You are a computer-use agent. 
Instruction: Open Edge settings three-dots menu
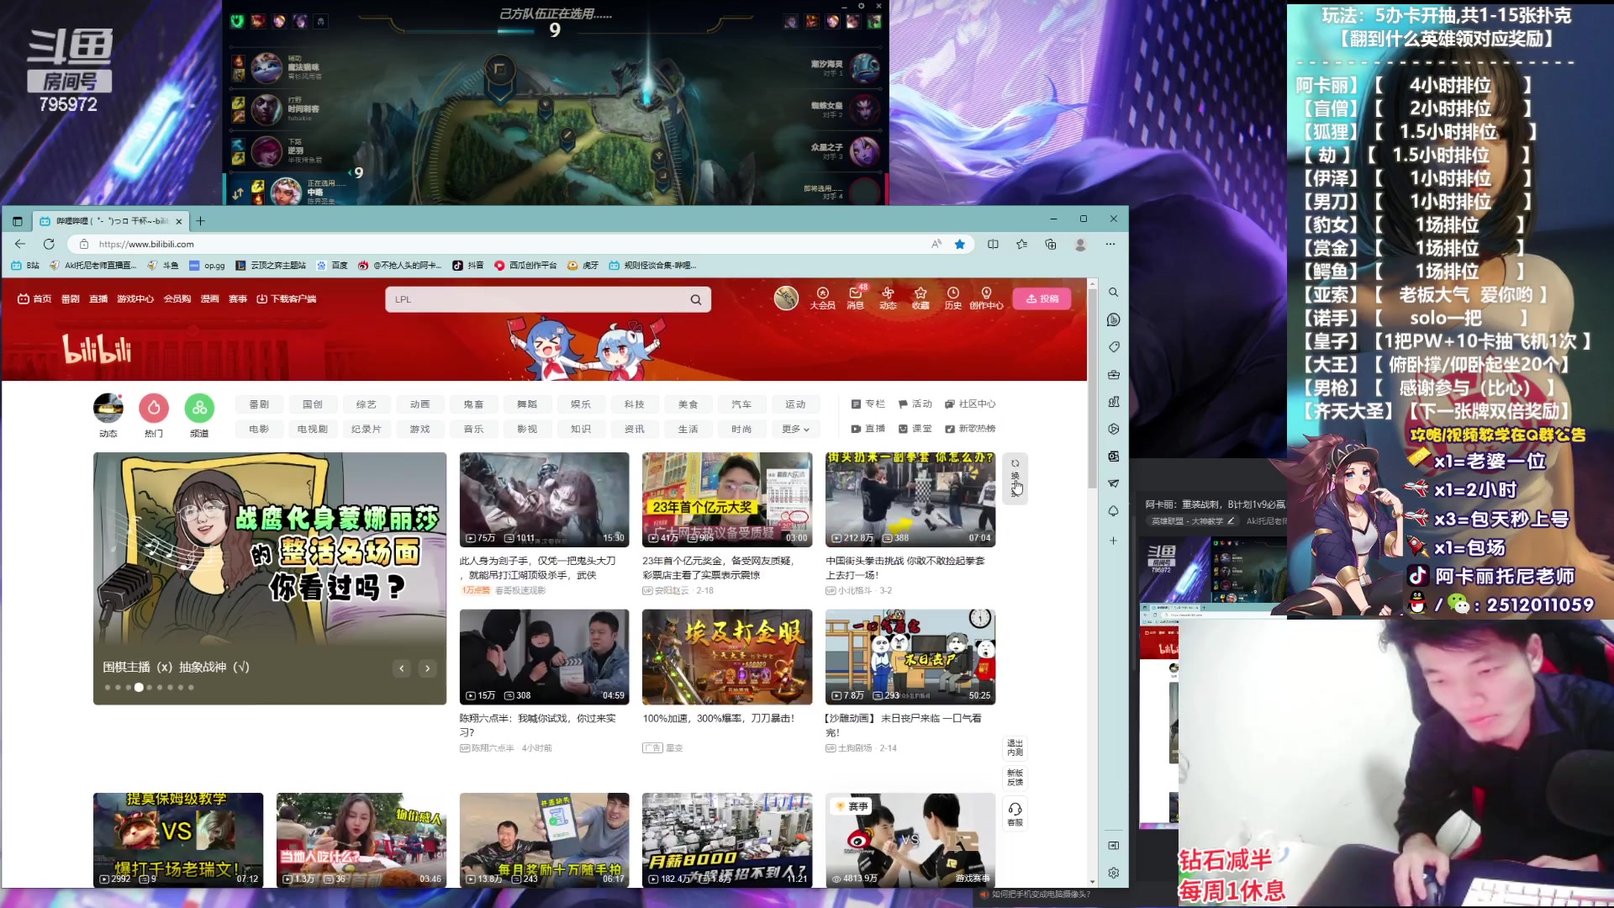(x=1110, y=244)
